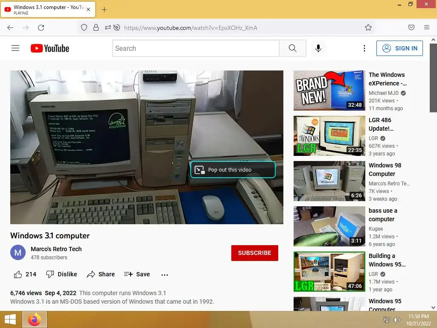Image resolution: width=437 pixels, height=328 pixels.
Task: Click the Windows 95 Computer title at bottom
Action: [385, 305]
